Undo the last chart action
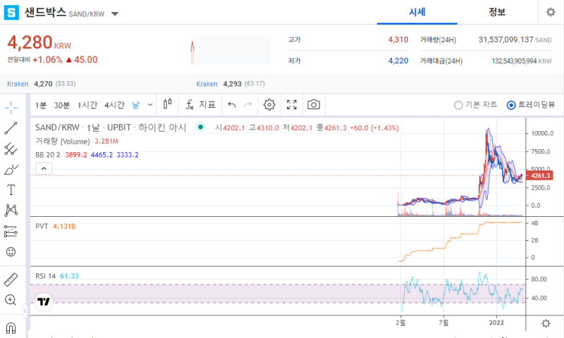Screen dimensions: 564x338 tap(232, 104)
